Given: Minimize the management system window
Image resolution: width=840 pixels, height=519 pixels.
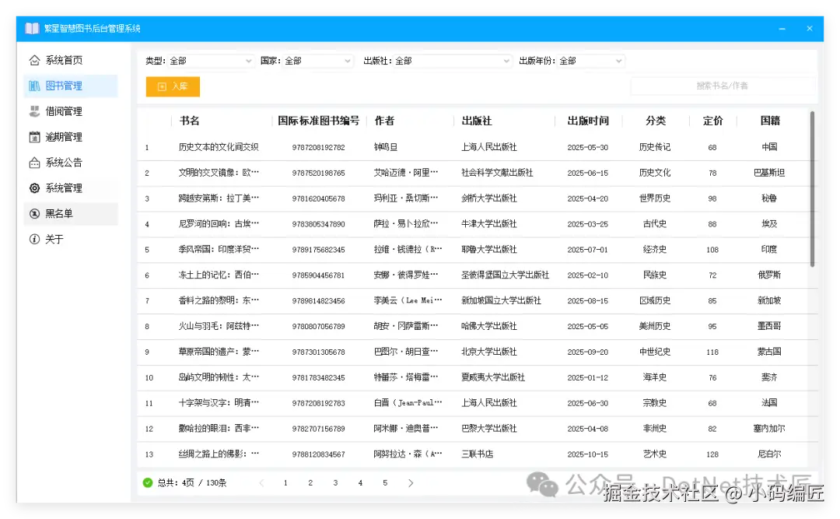Looking at the screenshot, I should [782, 29].
